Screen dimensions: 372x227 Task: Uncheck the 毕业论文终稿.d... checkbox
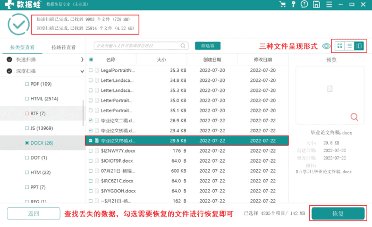click(91, 140)
